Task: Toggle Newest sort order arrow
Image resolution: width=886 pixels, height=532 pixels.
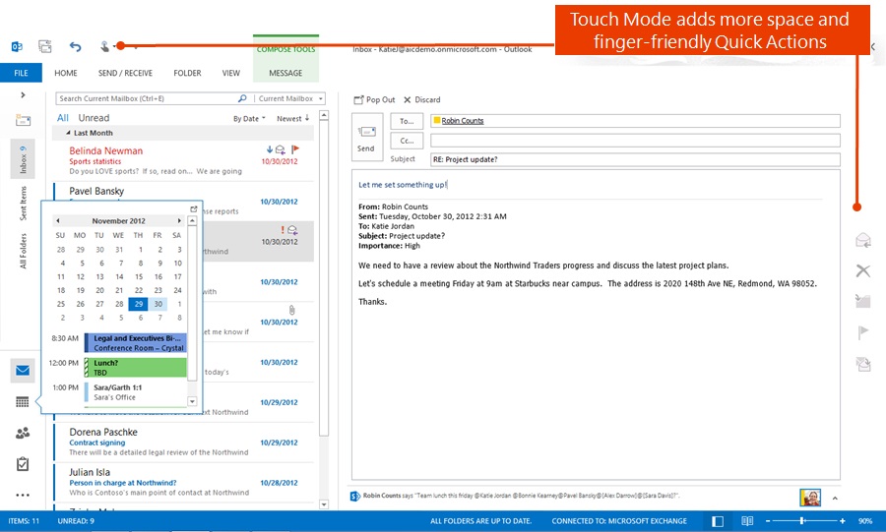Action: point(292,118)
